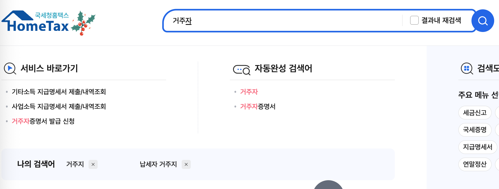Click the 연말정산 chip button
The image size is (499, 189).
pos(475,164)
